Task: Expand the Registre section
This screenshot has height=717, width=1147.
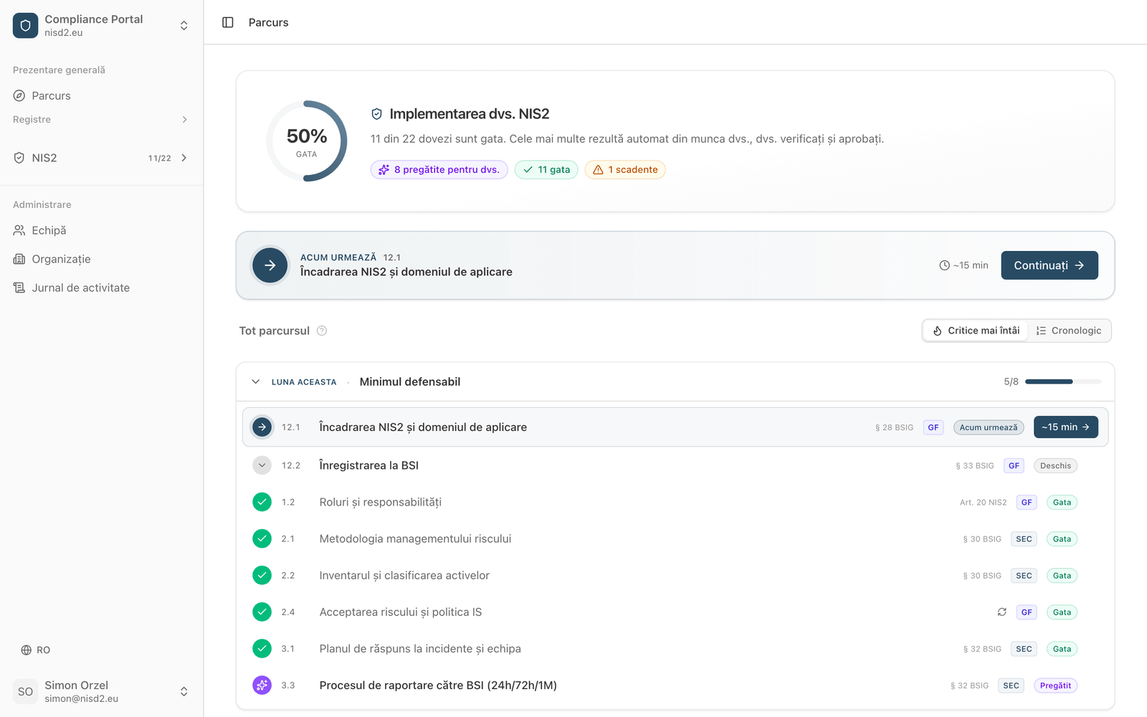Action: click(x=101, y=120)
